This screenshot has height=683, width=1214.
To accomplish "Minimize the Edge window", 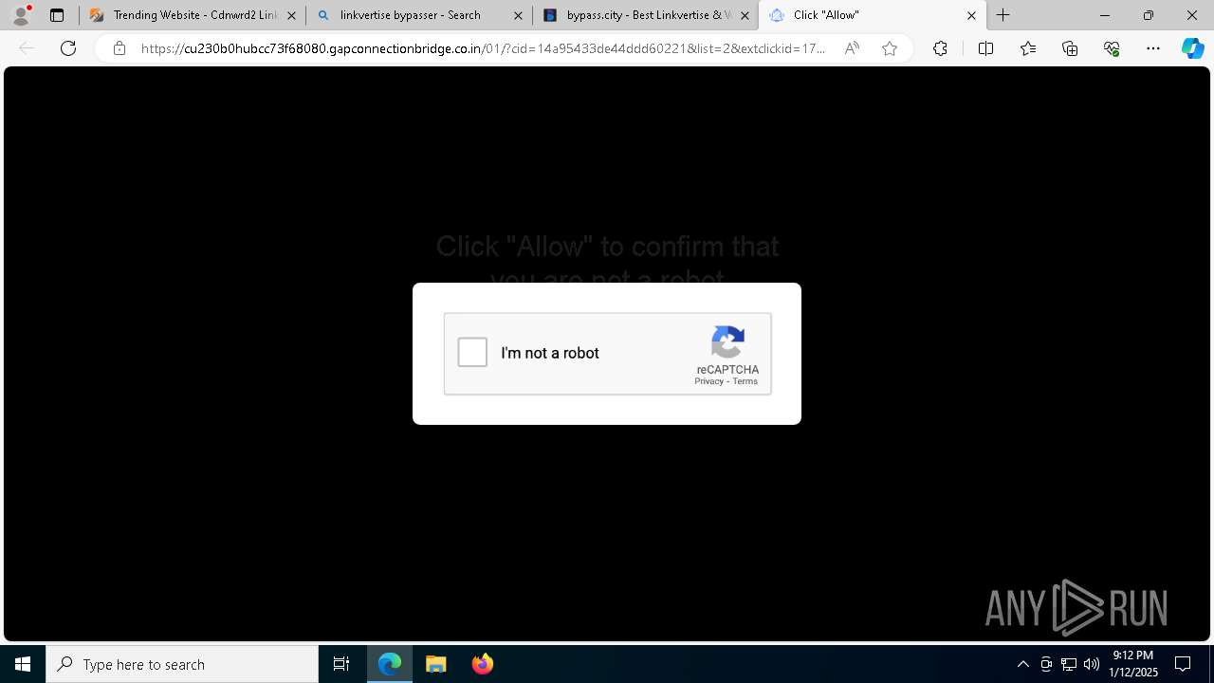I will point(1105,15).
